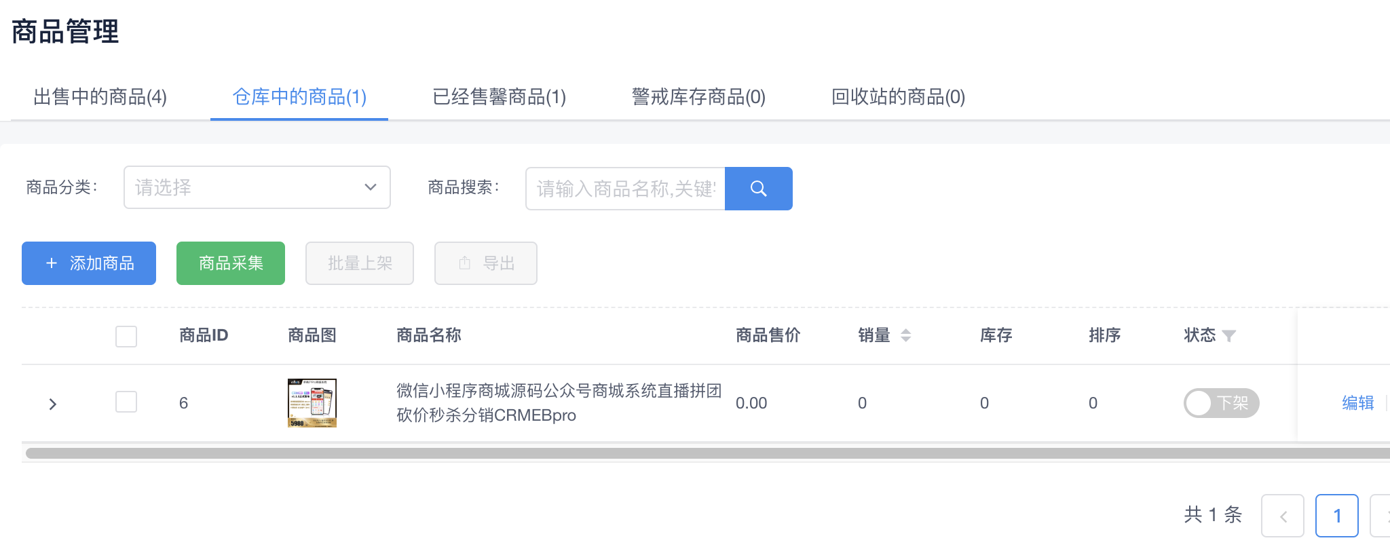Open the status column filter icon
Viewport: 1390px width, 551px height.
click(1228, 336)
